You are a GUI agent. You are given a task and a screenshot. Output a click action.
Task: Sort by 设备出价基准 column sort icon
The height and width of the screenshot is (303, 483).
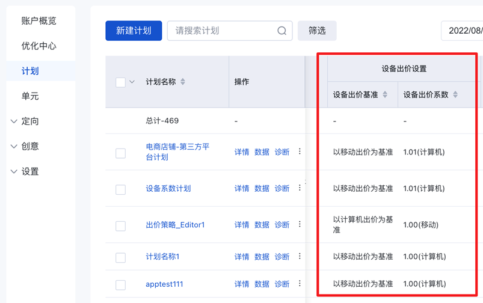385,95
